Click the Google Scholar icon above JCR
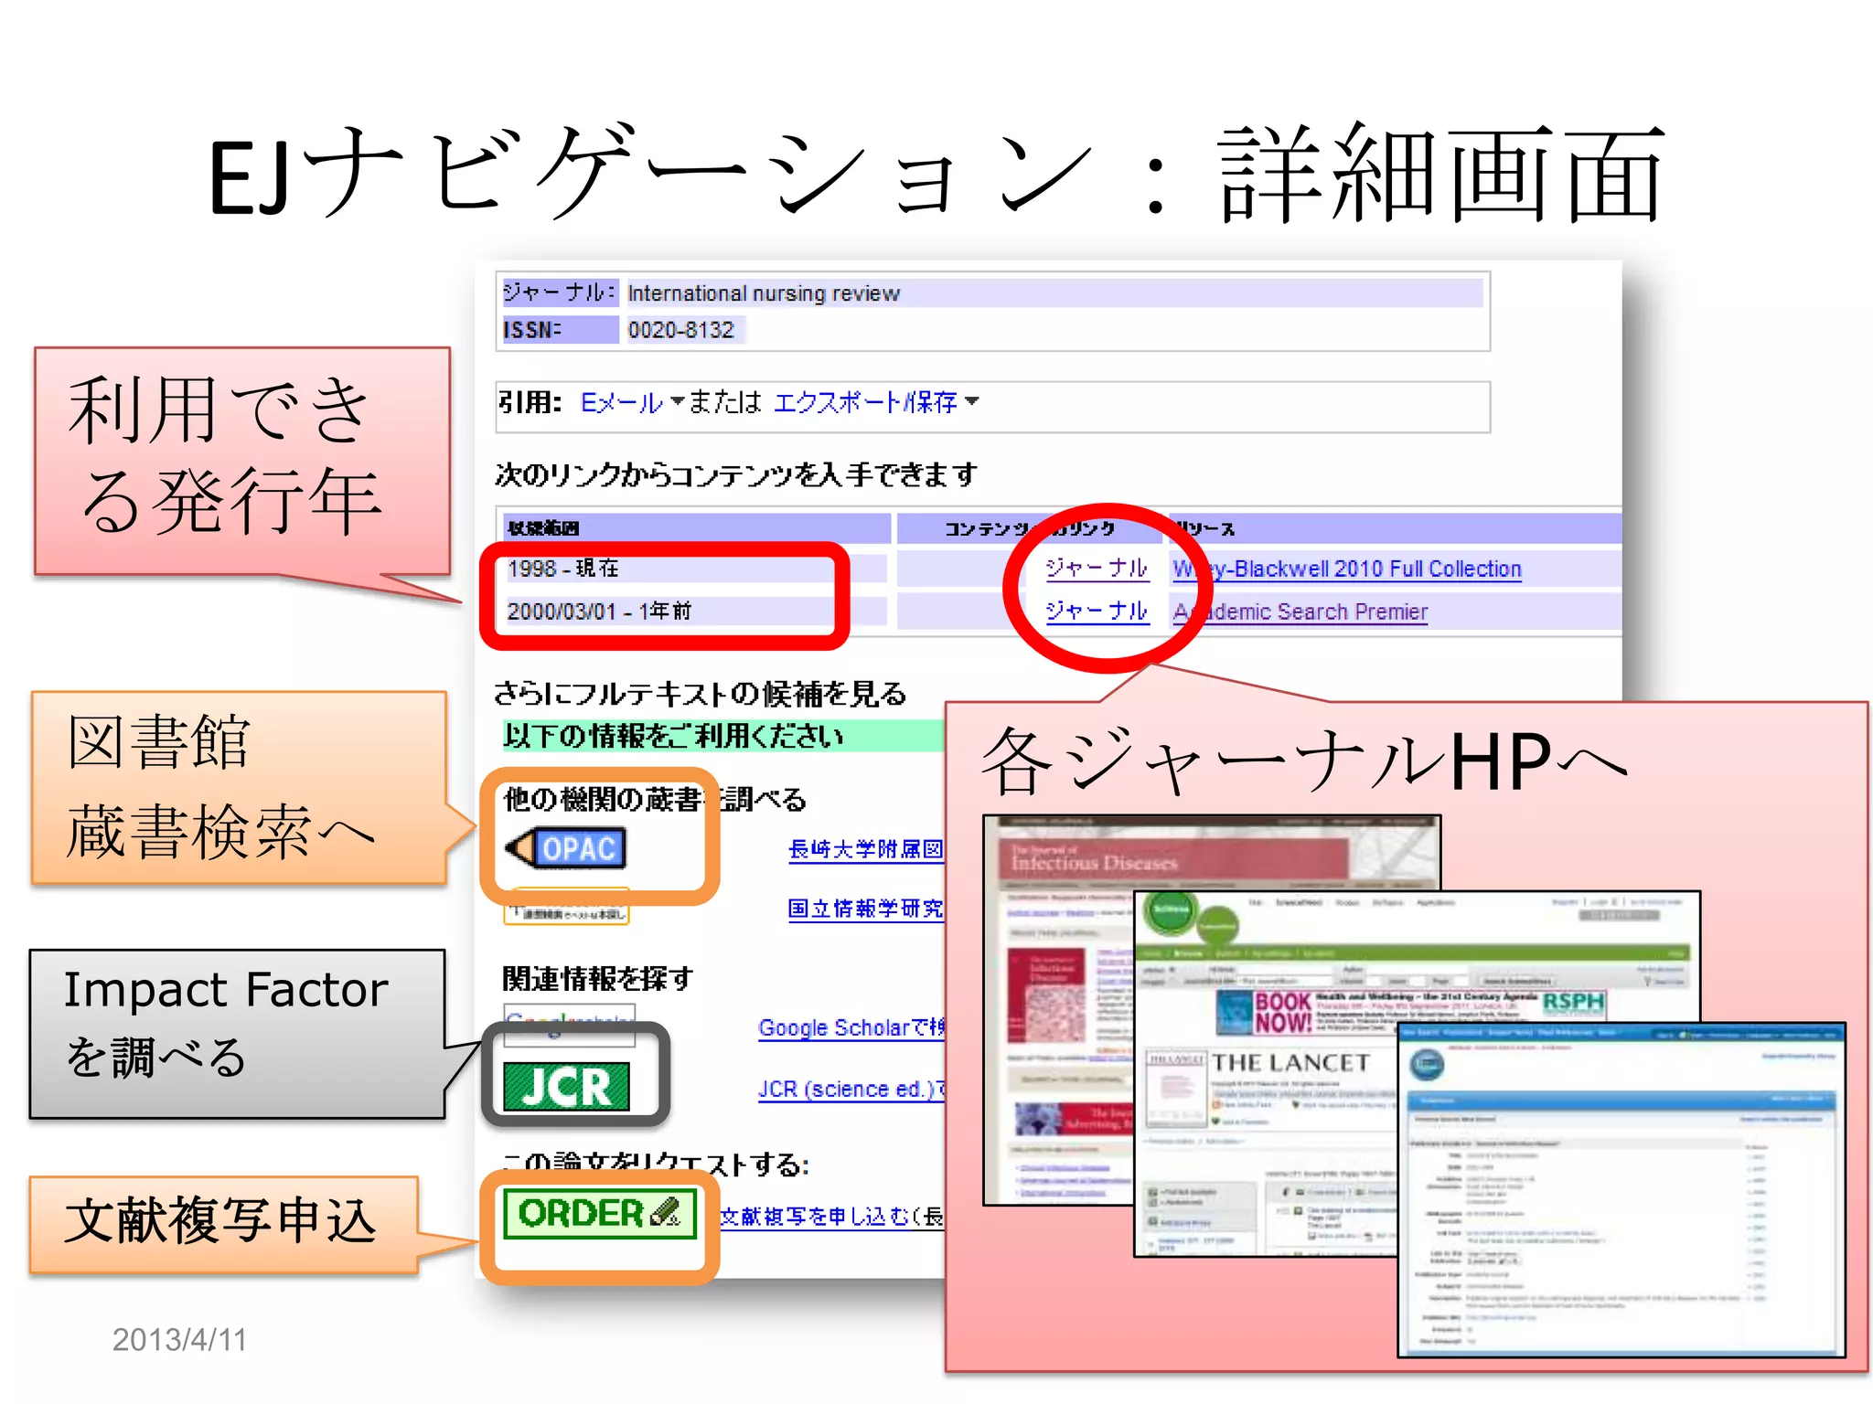Screen dimensions: 1873x1404 click(x=569, y=1026)
